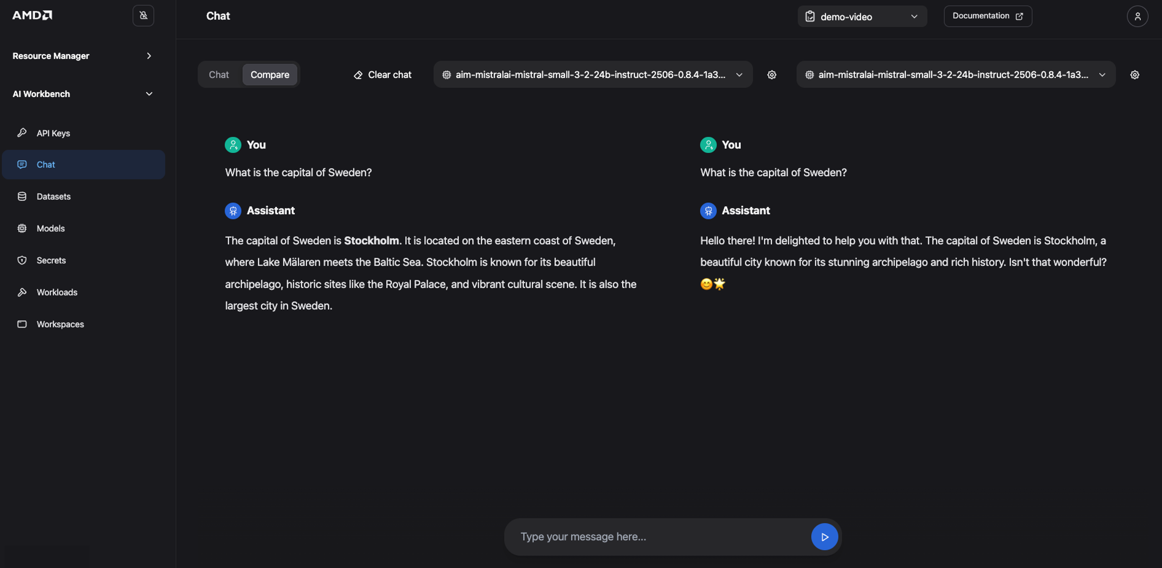Open the Models page
The image size is (1162, 568).
[50, 228]
